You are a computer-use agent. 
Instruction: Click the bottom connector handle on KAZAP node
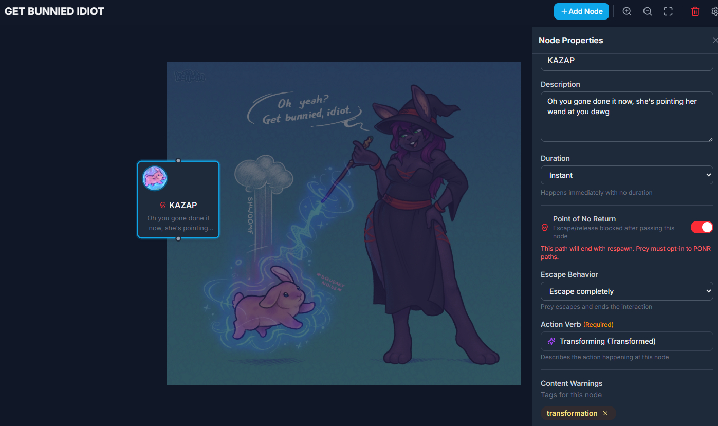178,238
